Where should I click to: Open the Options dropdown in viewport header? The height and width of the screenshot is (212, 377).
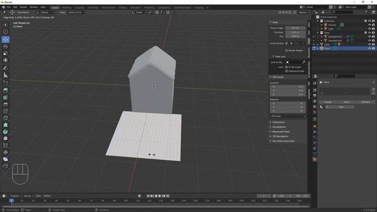(304, 12)
